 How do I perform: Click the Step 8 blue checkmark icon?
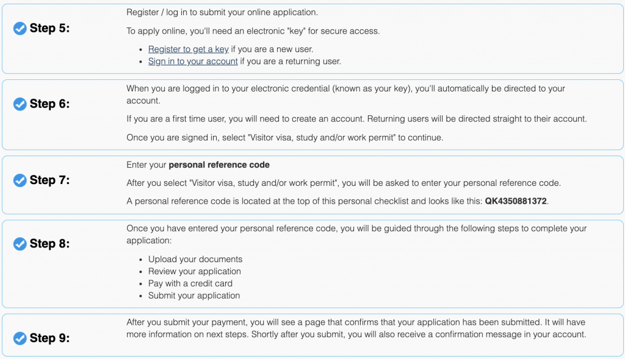tap(20, 244)
